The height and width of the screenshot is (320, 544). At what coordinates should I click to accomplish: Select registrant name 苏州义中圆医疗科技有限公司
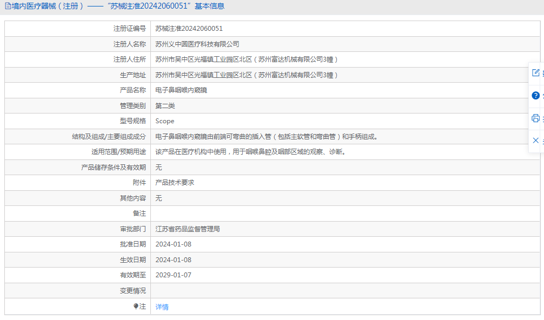point(197,44)
